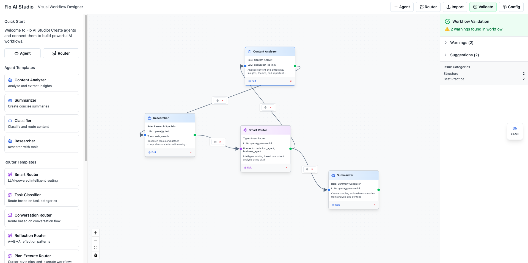Click Summarizer node green output handle
Viewport: 528px width, 263px height.
[x=379, y=190]
